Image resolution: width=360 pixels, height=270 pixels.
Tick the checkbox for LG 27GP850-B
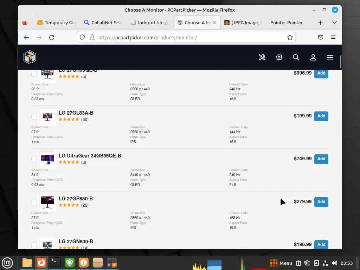(x=34, y=202)
